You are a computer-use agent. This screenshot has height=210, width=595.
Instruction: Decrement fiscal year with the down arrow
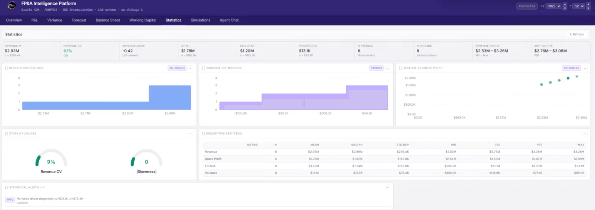pos(565,8)
